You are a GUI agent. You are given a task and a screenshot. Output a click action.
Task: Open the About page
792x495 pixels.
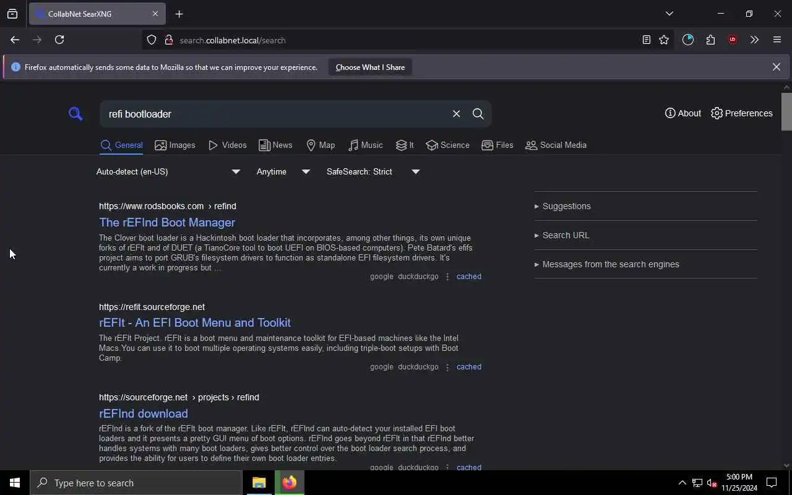683,113
